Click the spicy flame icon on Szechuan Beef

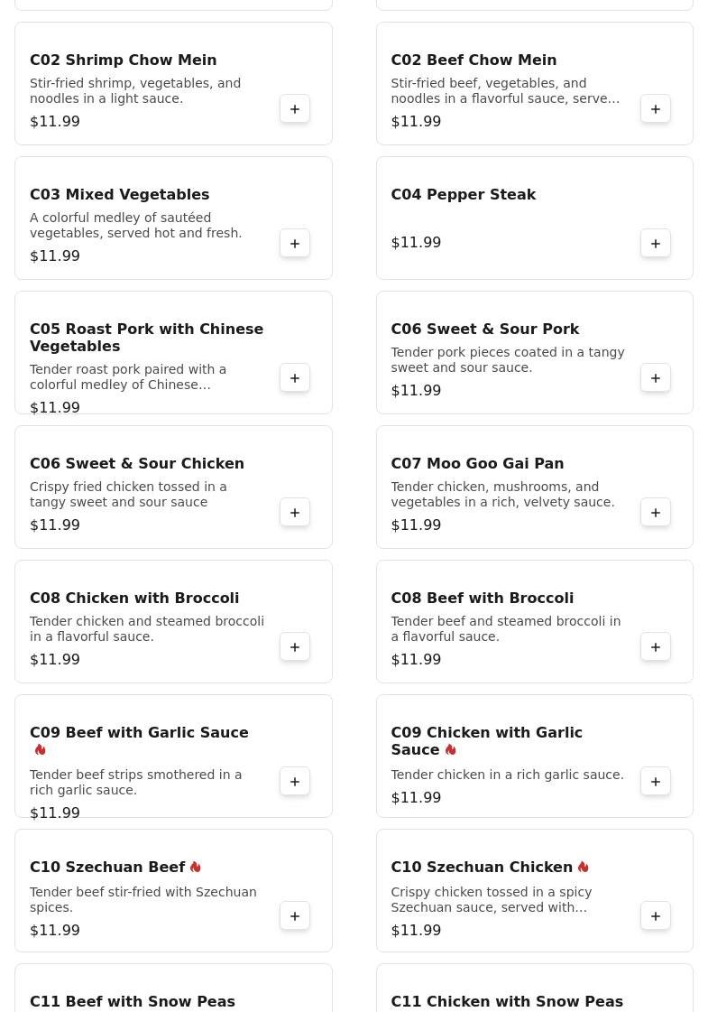click(196, 867)
